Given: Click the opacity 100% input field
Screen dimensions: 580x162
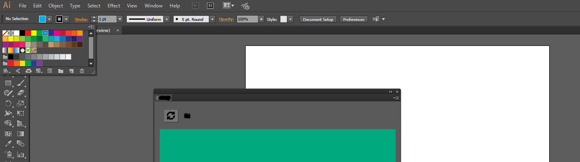Looking at the screenshot, I should pos(247,19).
